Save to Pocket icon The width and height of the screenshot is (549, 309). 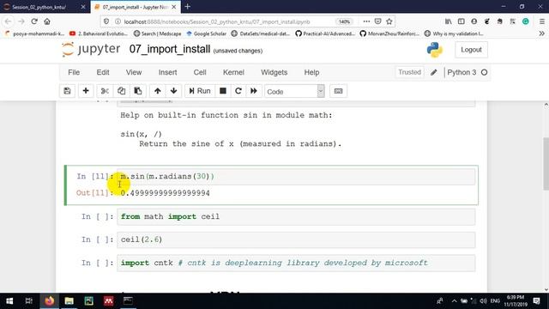coord(377,21)
